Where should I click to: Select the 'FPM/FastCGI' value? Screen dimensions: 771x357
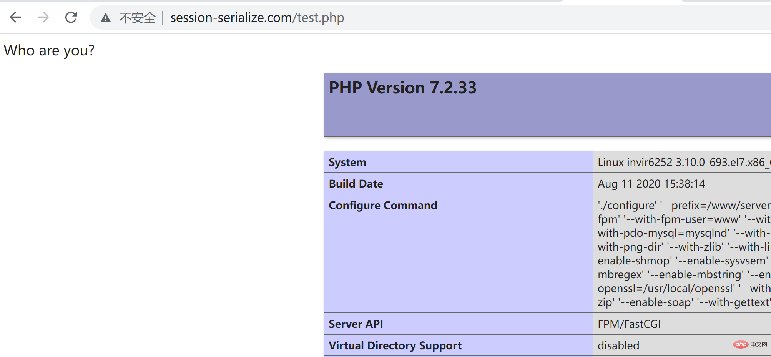tap(629, 324)
